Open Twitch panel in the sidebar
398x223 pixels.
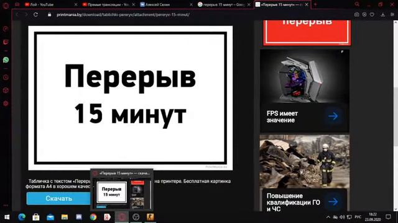coord(6,42)
